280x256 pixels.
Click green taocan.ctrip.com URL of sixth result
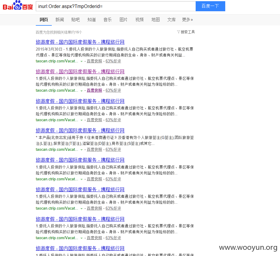[x=57, y=208]
